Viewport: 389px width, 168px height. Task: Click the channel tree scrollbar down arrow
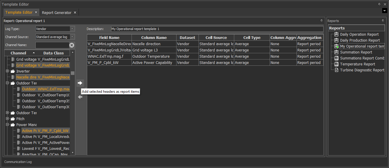click(72, 153)
